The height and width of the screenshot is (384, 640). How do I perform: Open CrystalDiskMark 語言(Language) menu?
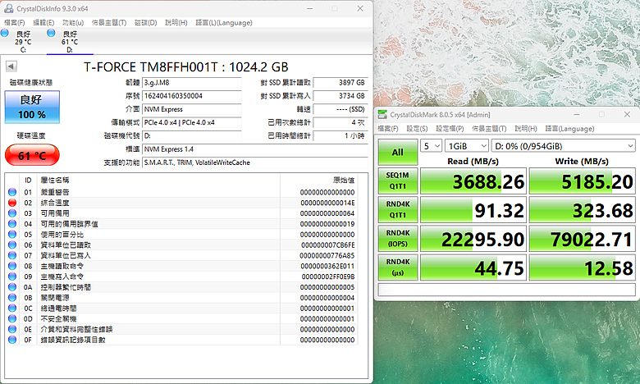pyautogui.click(x=569, y=129)
